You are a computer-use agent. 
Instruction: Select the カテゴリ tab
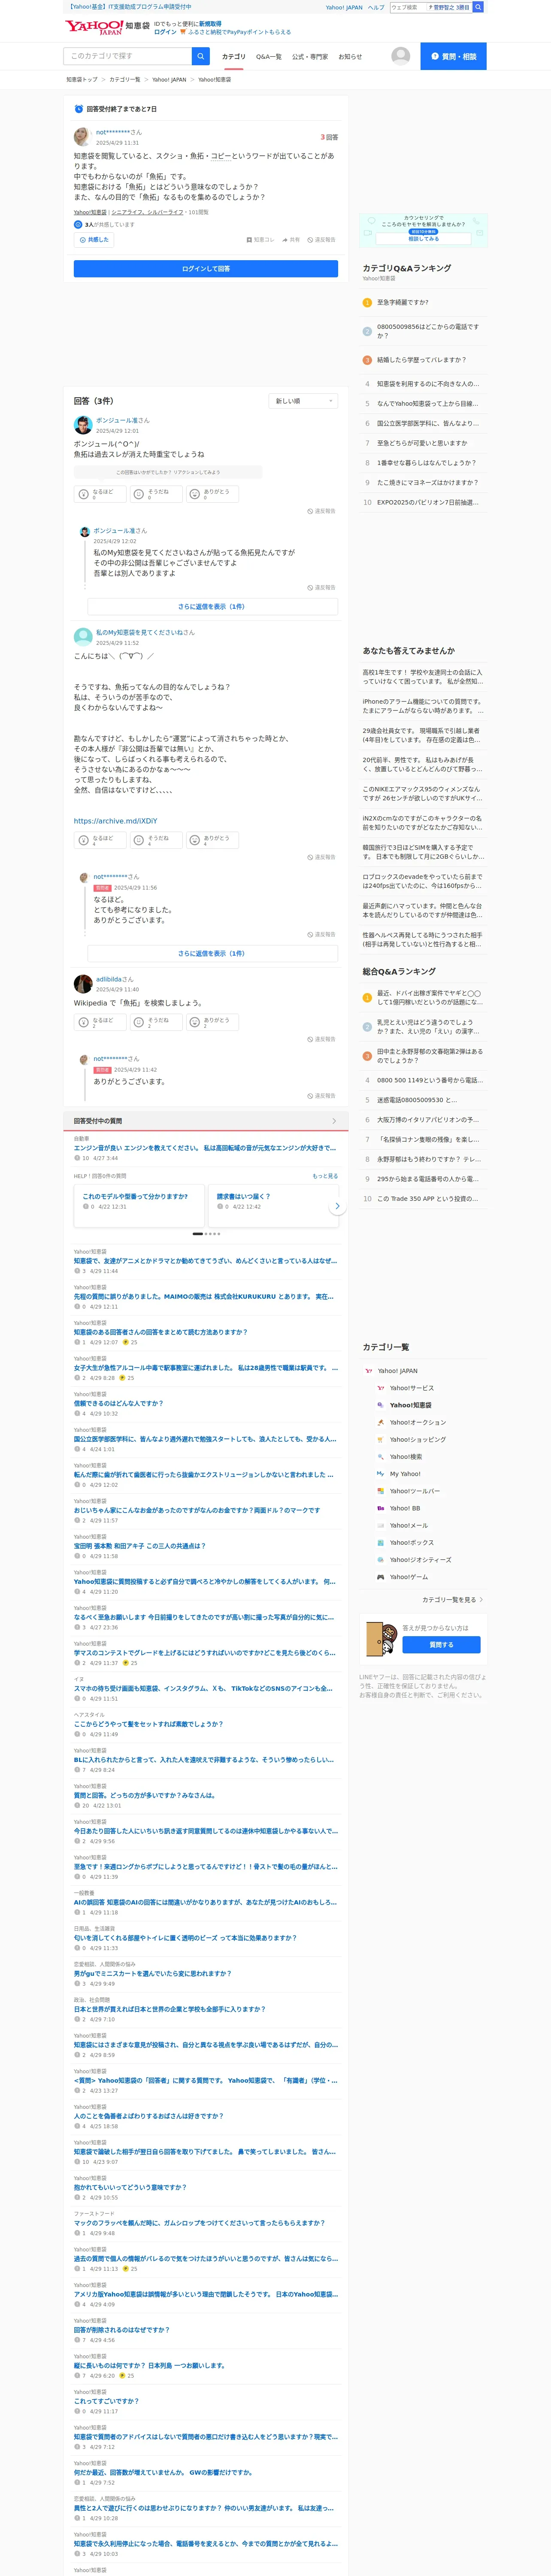233,57
